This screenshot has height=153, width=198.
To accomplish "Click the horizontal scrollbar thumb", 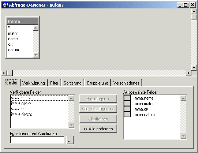I will tap(10, 73).
